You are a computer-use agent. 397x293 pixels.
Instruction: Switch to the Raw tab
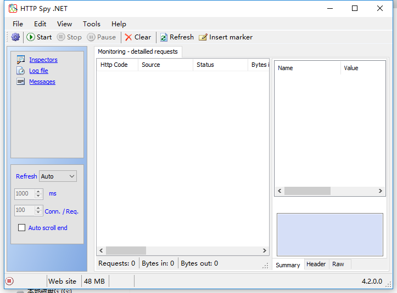coord(338,264)
